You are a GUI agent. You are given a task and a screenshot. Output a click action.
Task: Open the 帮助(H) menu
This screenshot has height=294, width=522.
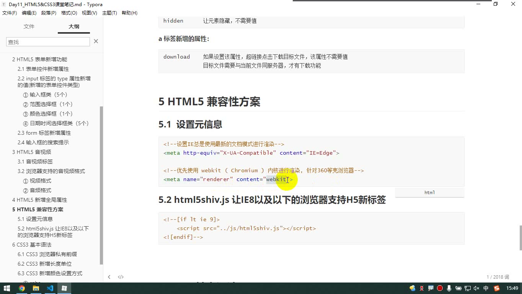tap(129, 13)
